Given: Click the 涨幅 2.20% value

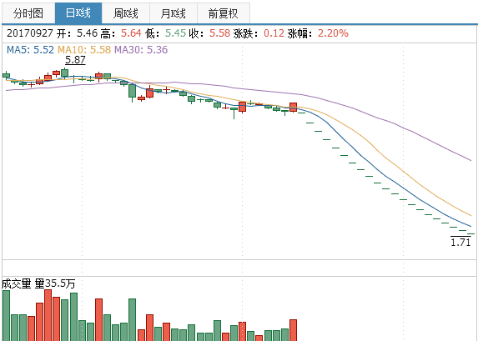Looking at the screenshot, I should coord(333,33).
